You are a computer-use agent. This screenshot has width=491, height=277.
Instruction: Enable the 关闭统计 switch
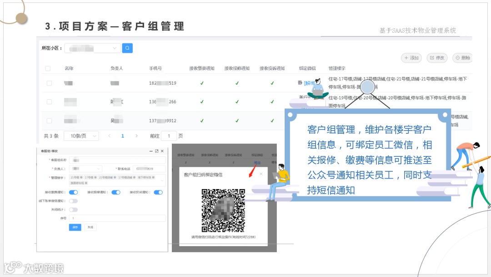pos(73,210)
